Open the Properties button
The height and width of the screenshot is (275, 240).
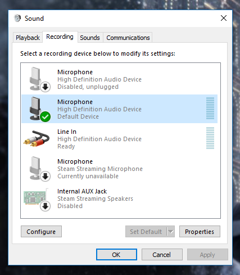[200, 232]
